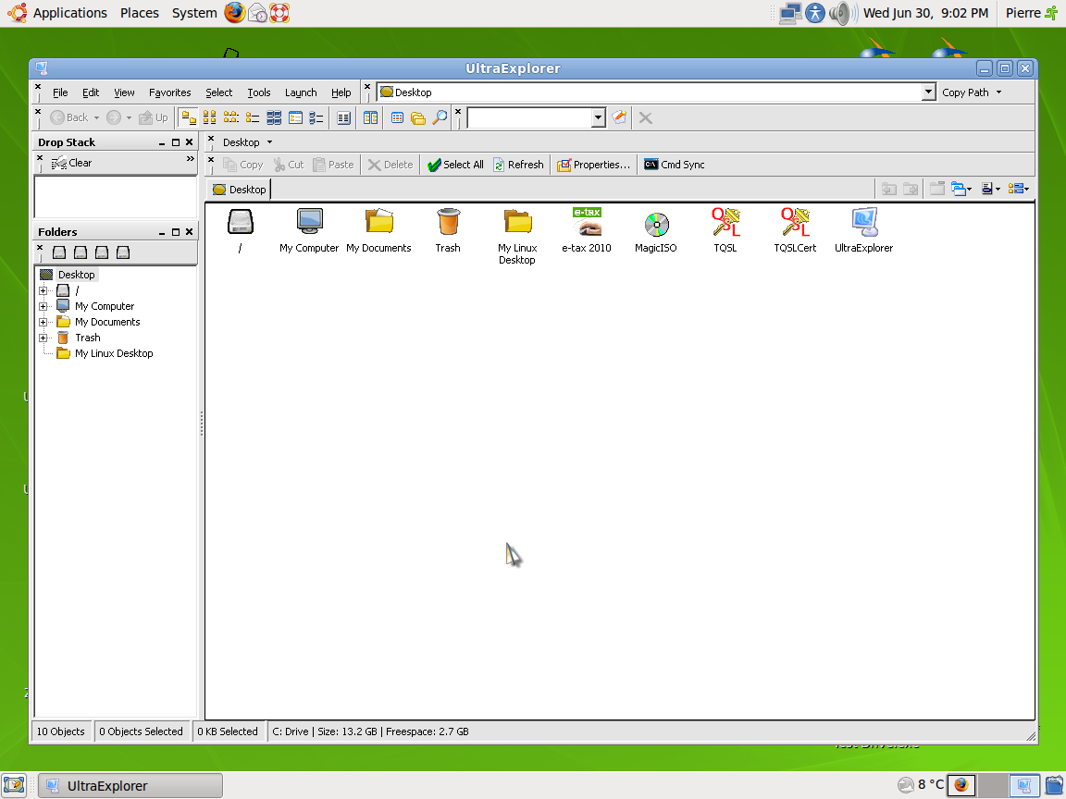Click the first drive icon in Folders toolbar
This screenshot has height=799, width=1066.
tap(59, 252)
